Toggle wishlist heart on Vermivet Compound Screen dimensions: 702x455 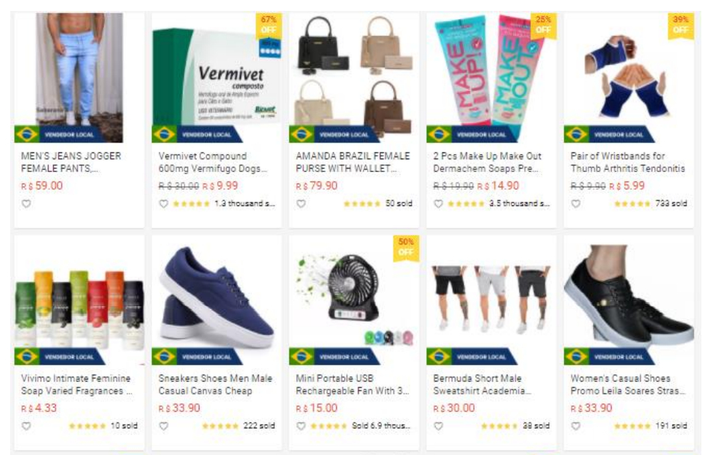(x=164, y=203)
